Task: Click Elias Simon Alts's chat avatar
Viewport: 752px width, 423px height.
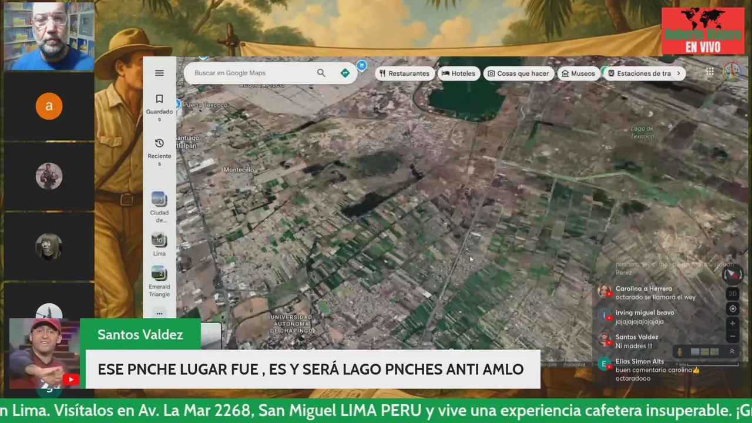Action: (x=605, y=364)
